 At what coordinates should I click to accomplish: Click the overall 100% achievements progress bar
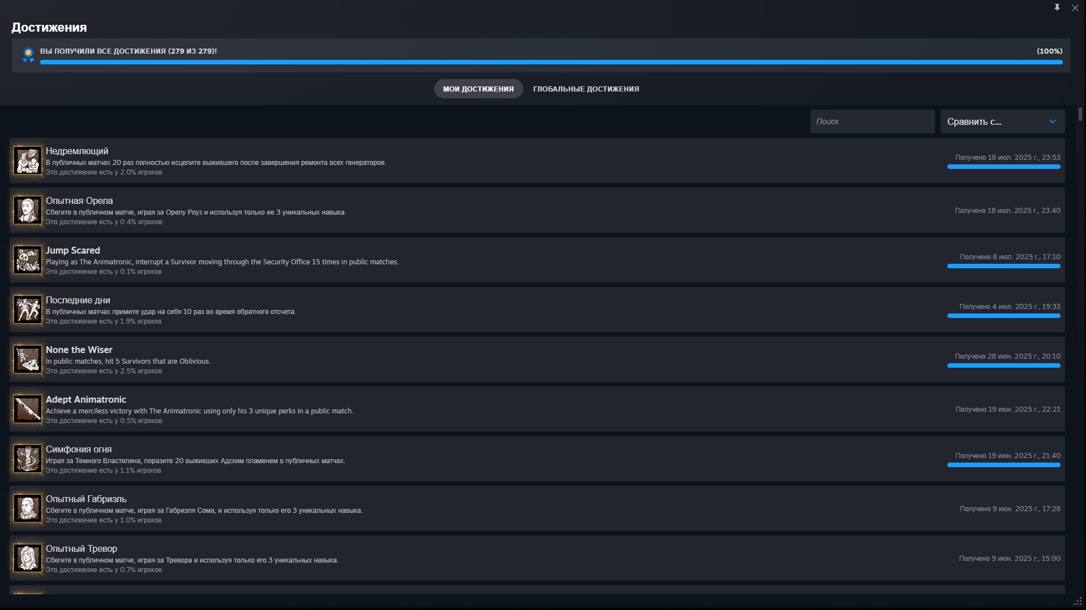pyautogui.click(x=551, y=62)
